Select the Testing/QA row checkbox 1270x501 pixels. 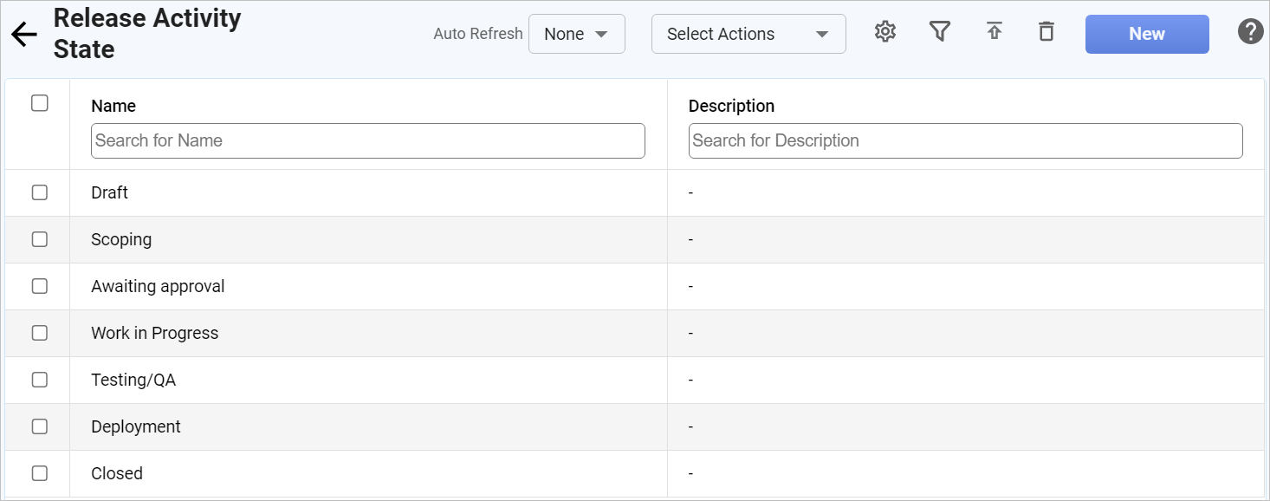[x=39, y=380]
